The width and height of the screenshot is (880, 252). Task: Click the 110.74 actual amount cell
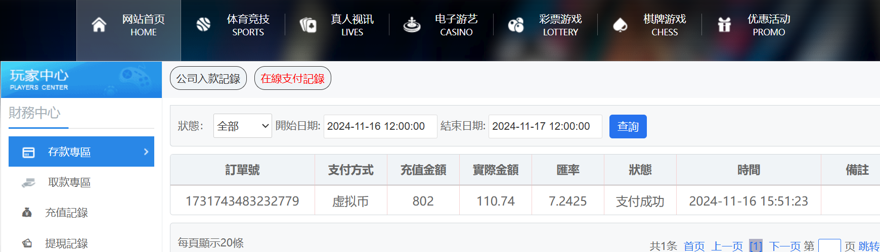click(x=496, y=201)
